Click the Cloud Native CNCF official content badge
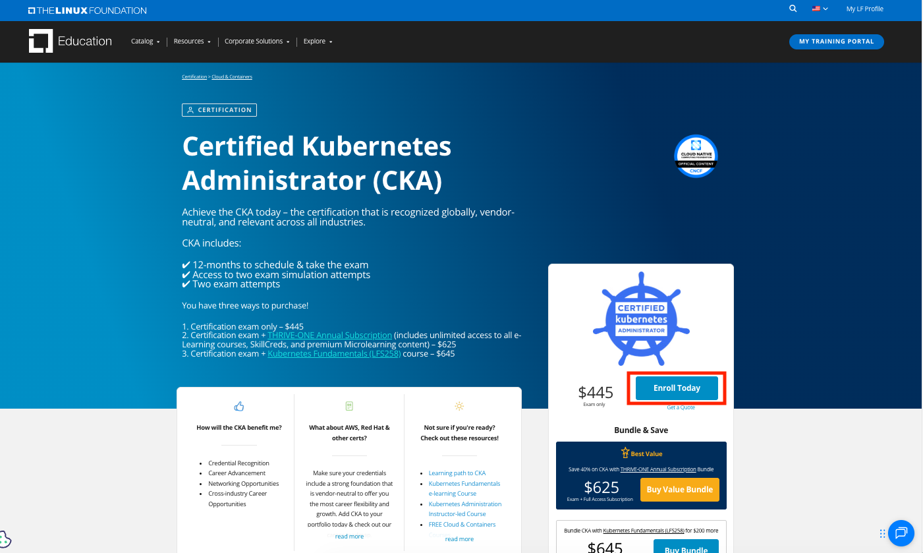Viewport: 923px width, 553px height. [696, 156]
